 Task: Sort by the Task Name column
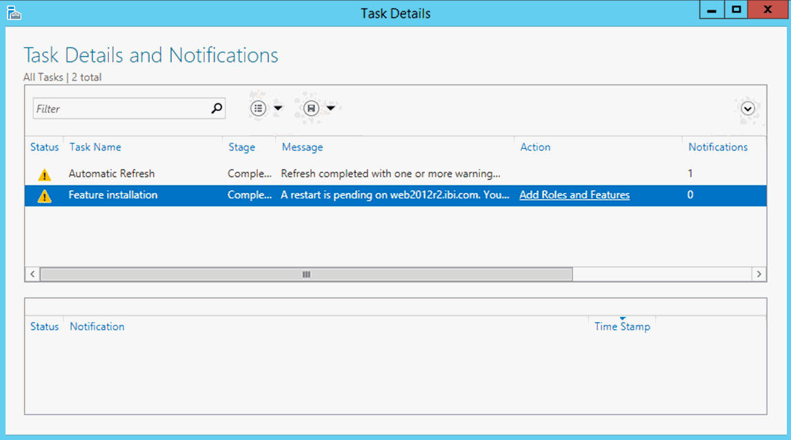tap(95, 147)
